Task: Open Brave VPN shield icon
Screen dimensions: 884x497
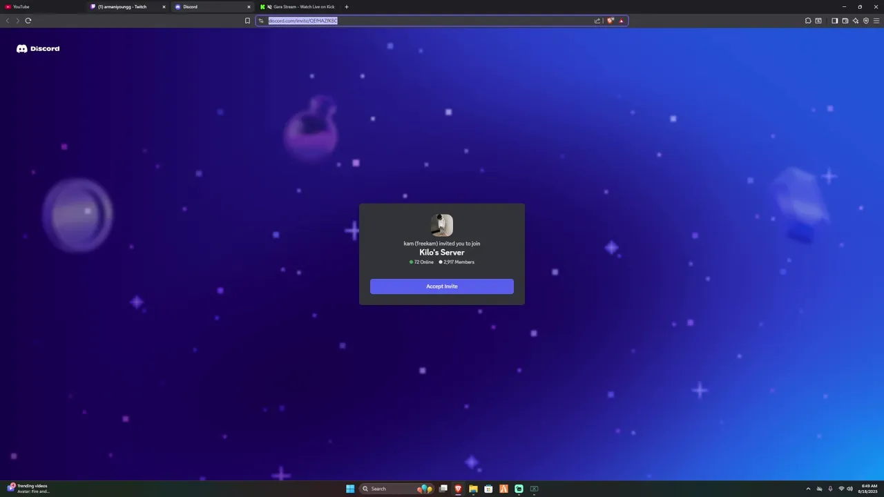Action: coord(866,21)
